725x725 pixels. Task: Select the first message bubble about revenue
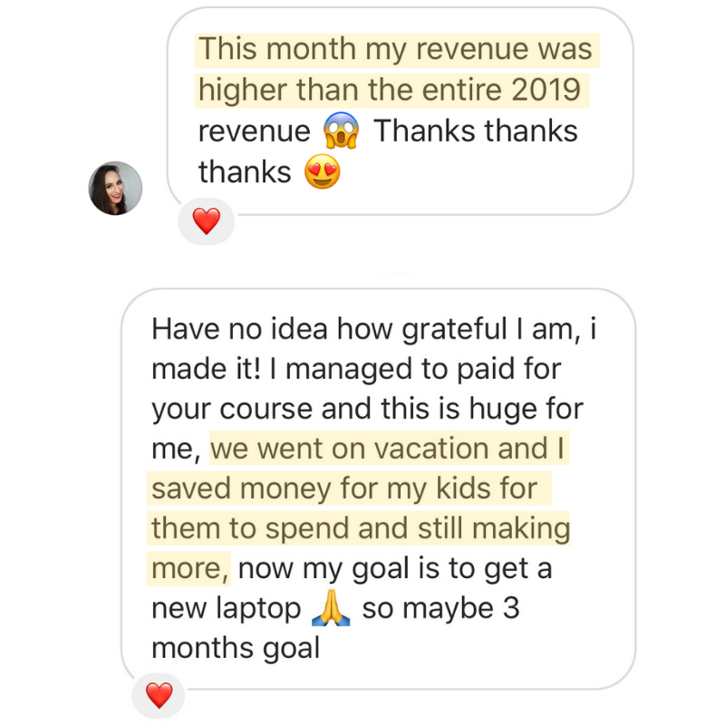pyautogui.click(x=400, y=111)
